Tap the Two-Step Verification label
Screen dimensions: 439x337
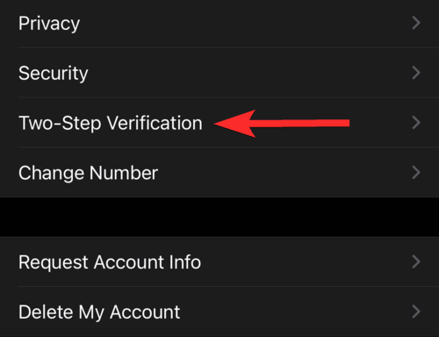tap(111, 123)
